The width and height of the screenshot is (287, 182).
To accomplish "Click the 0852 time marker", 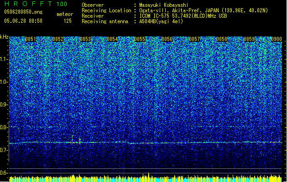I will (58, 39).
